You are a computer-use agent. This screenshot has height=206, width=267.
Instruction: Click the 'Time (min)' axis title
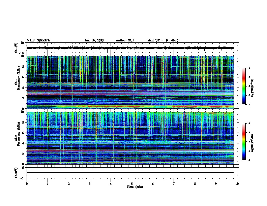pos(135,187)
